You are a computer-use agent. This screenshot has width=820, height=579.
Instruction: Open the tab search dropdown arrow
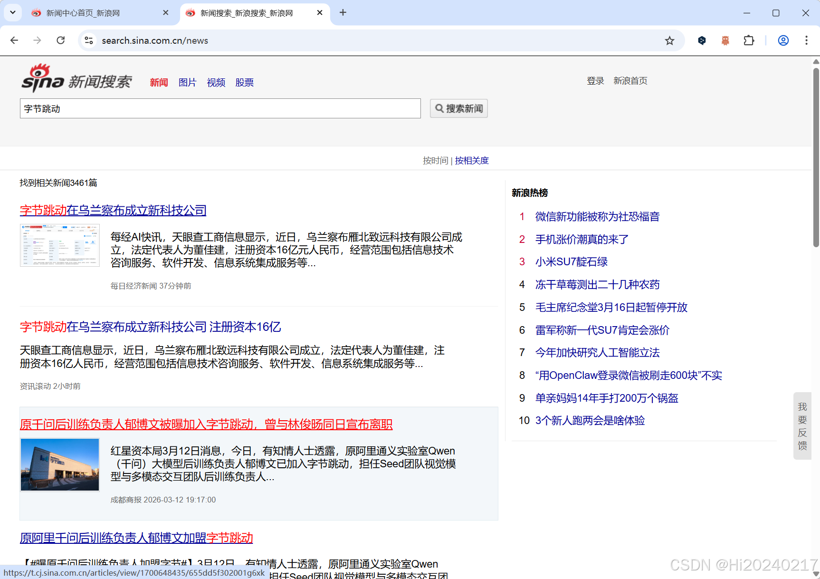[13, 13]
